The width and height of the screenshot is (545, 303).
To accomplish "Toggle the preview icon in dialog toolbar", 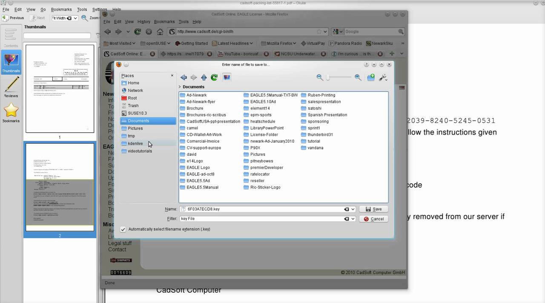I will [227, 77].
